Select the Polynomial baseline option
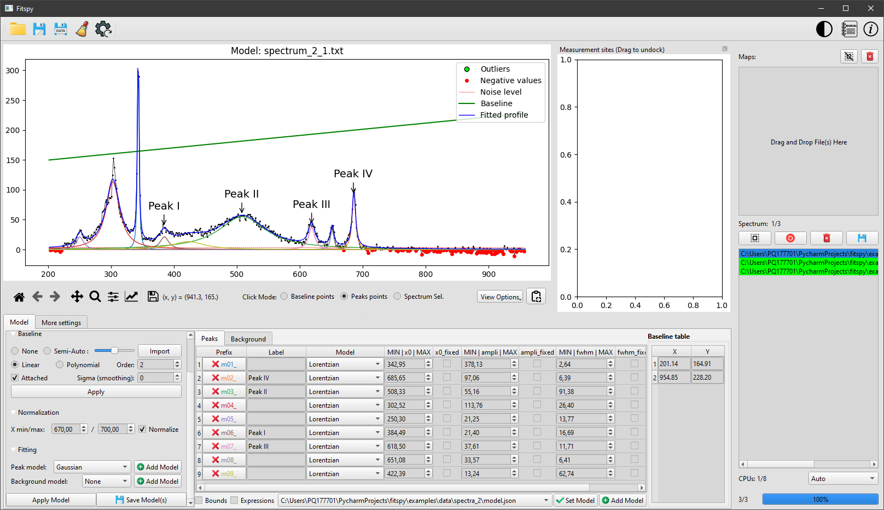884x510 pixels. pyautogui.click(x=59, y=364)
